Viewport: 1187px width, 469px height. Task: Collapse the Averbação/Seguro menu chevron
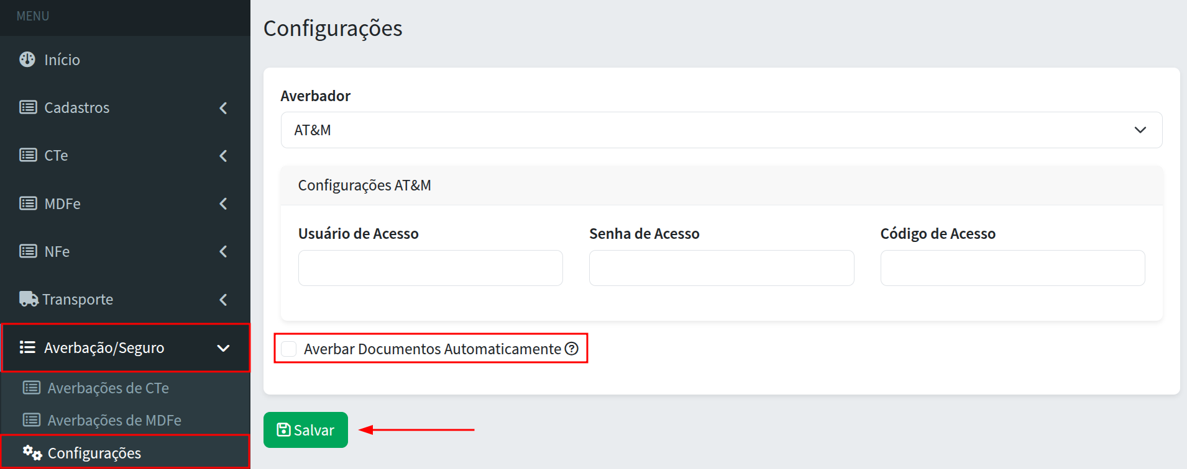coord(223,348)
